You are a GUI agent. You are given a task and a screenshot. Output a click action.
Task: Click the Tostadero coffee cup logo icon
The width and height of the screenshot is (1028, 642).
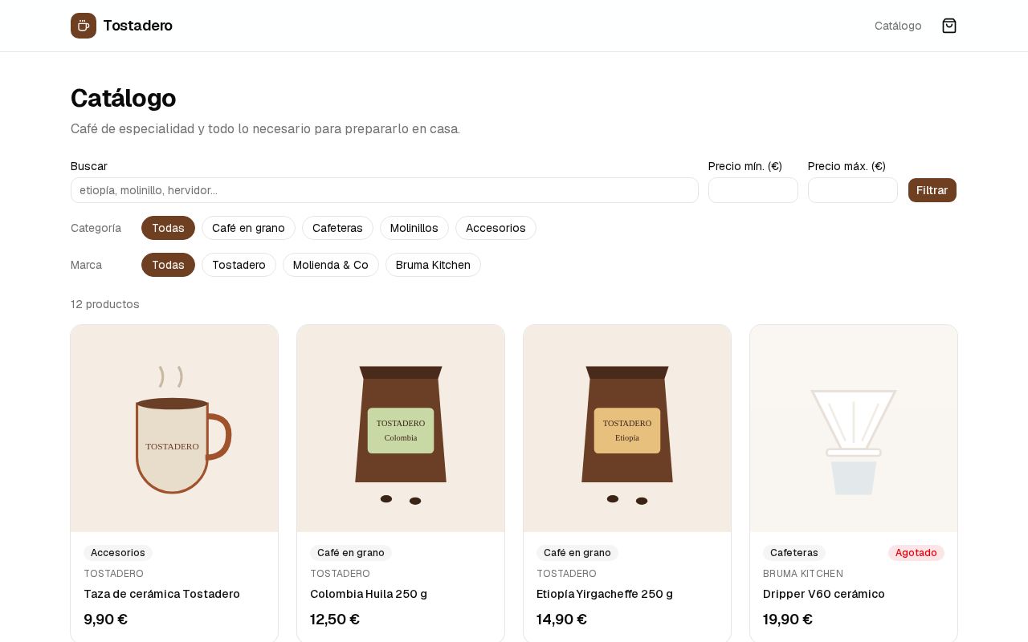[84, 26]
